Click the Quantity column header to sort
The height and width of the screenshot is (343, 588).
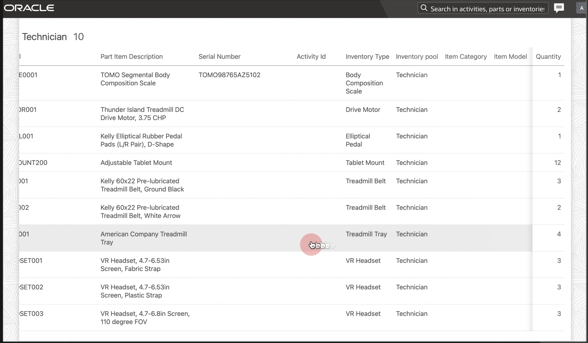pos(548,56)
